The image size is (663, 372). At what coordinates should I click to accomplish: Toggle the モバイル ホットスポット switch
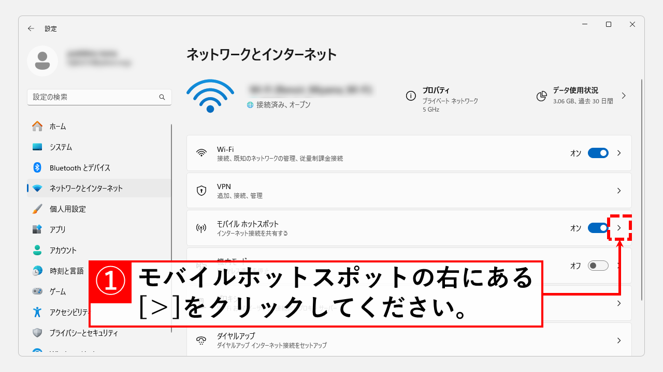(x=598, y=228)
